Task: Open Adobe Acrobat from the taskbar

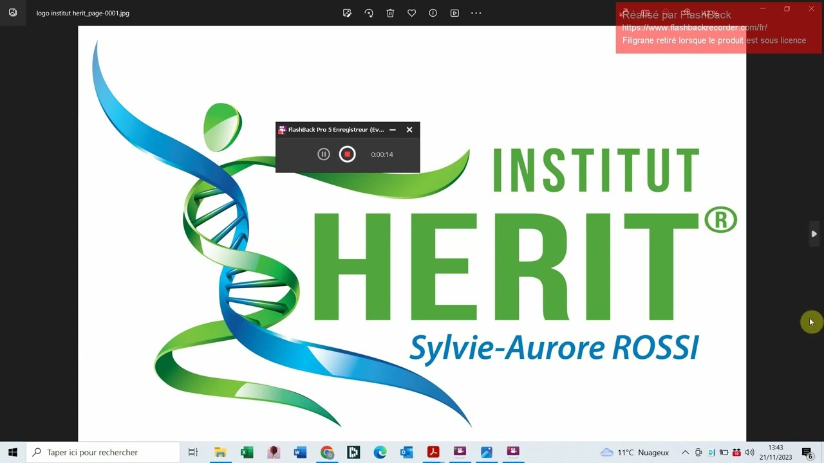Action: (433, 452)
